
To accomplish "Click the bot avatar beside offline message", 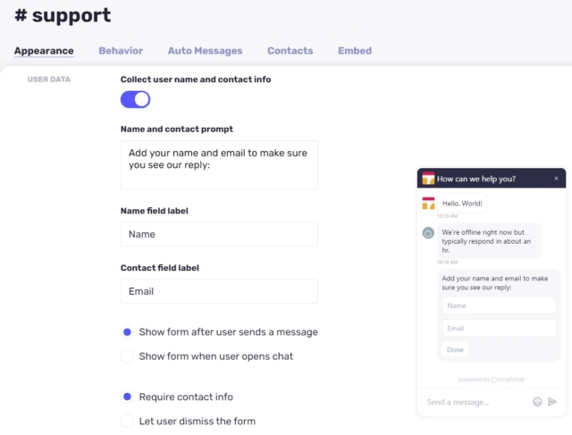I will (428, 232).
